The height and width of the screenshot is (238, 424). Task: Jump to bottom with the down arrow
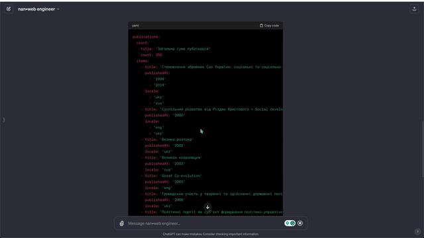207,207
